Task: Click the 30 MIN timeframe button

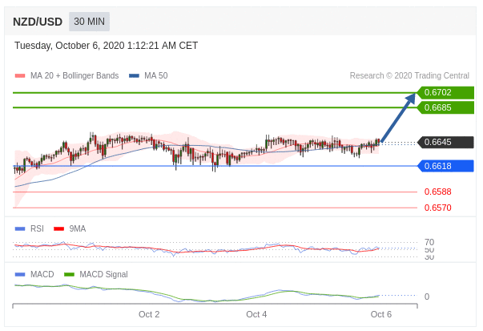Action: click(x=89, y=22)
